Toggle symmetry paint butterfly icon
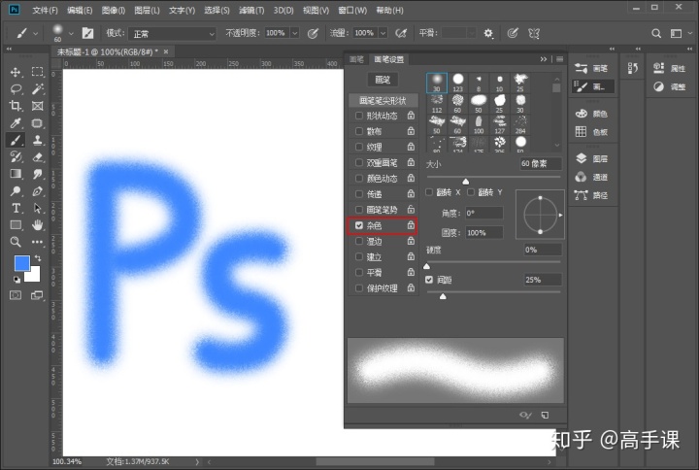This screenshot has width=699, height=470. coord(534,33)
